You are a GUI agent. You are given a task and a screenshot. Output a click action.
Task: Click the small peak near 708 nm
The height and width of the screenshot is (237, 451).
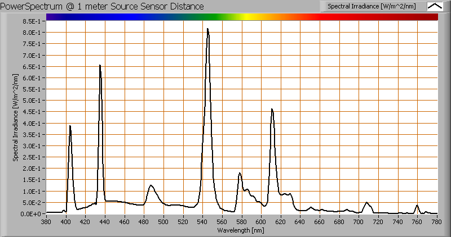tap(366, 203)
